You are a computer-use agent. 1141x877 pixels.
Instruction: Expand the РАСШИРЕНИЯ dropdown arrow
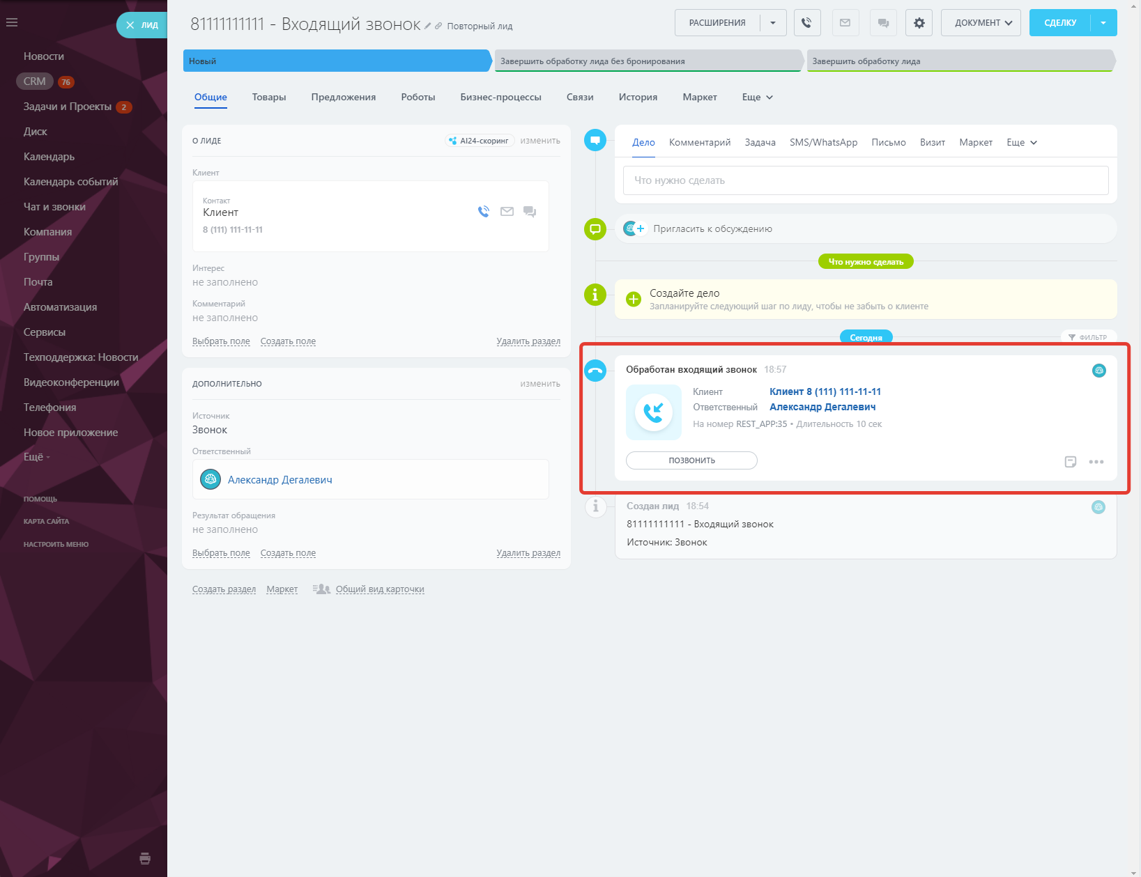point(773,23)
